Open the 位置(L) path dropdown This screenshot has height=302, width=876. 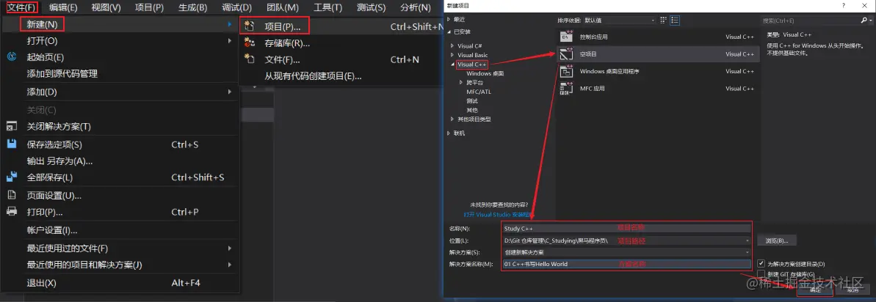coord(748,240)
